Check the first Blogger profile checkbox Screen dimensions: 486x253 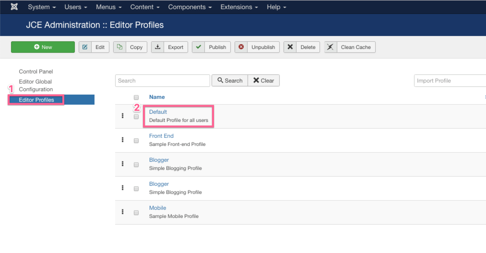[136, 165]
